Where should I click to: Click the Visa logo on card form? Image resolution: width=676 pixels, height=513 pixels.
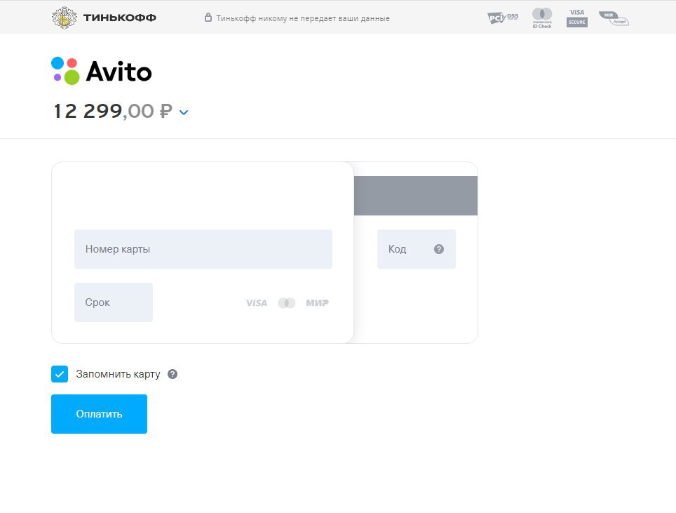tap(256, 303)
